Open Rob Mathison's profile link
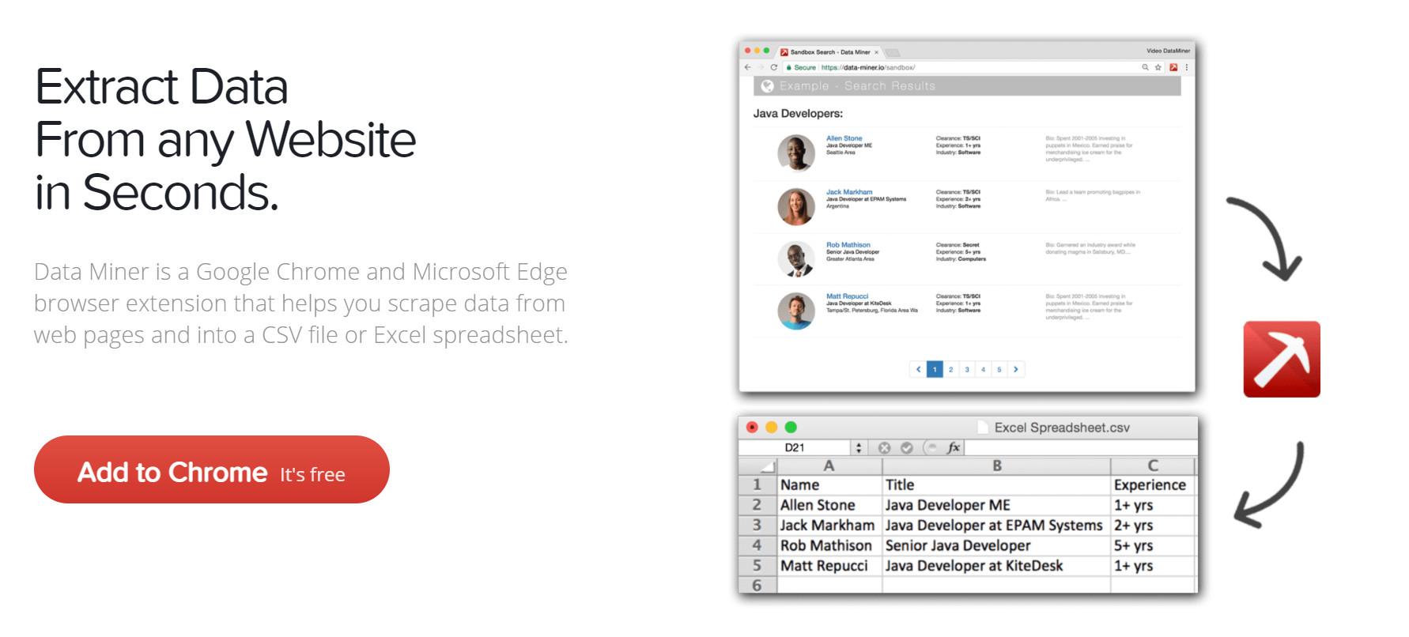Screen dimensions: 1409x637 pos(848,245)
